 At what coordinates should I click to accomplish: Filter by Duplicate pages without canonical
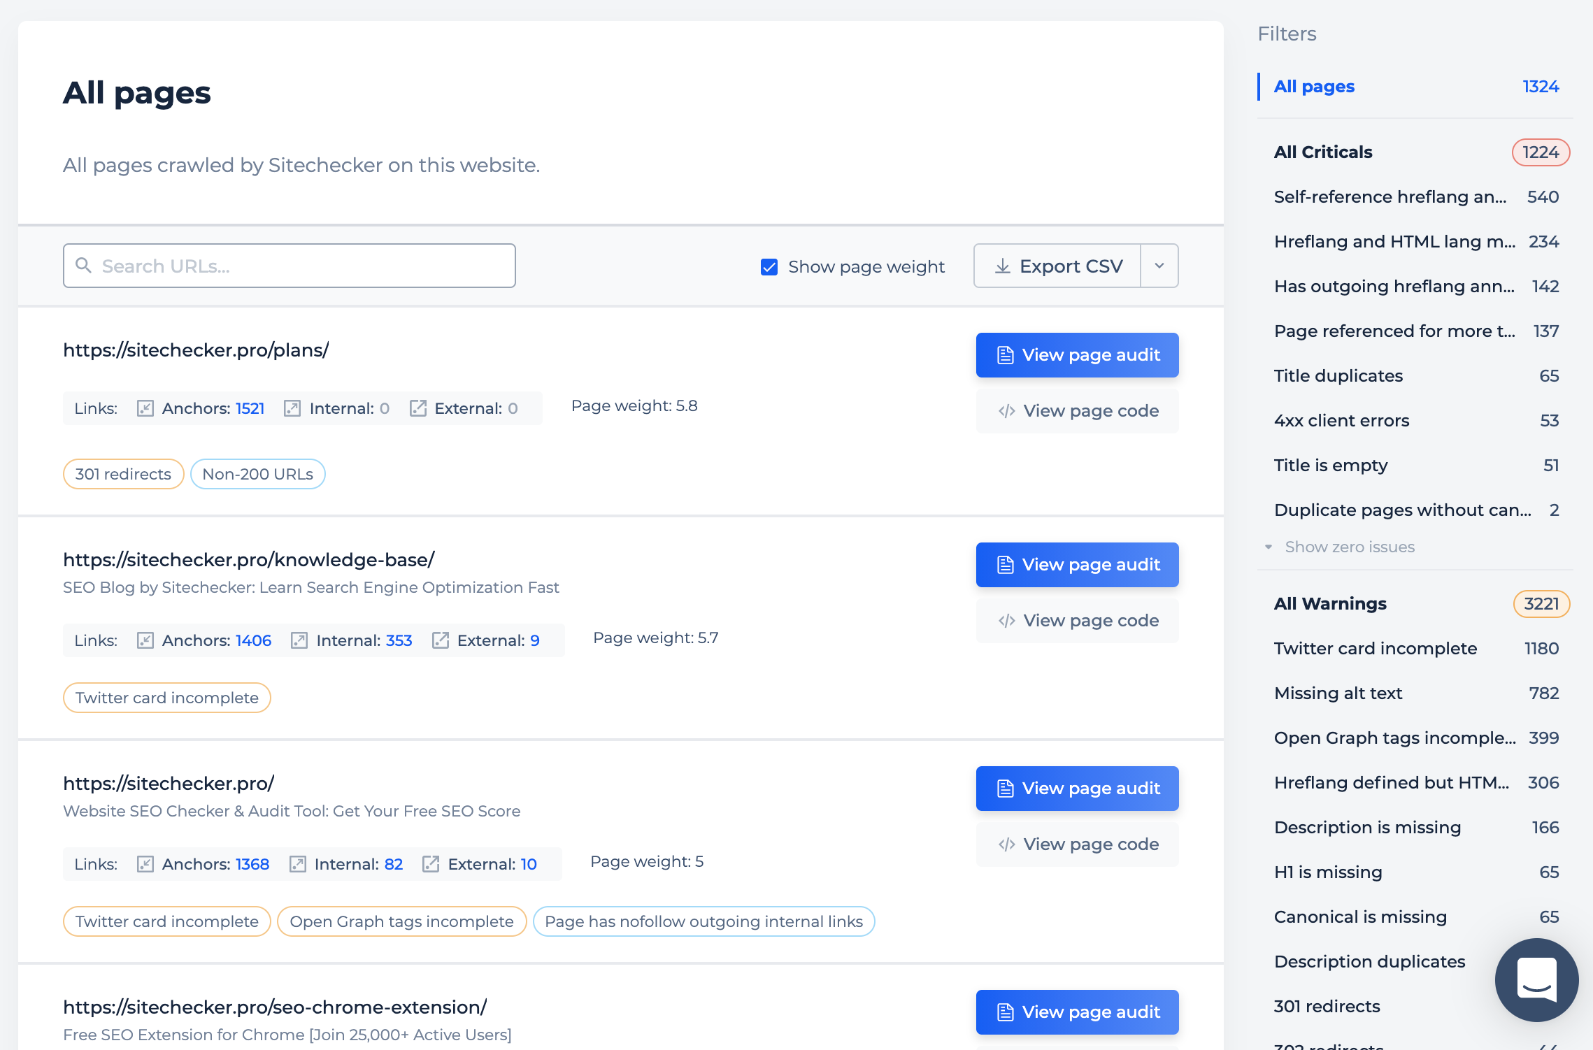pyautogui.click(x=1415, y=510)
